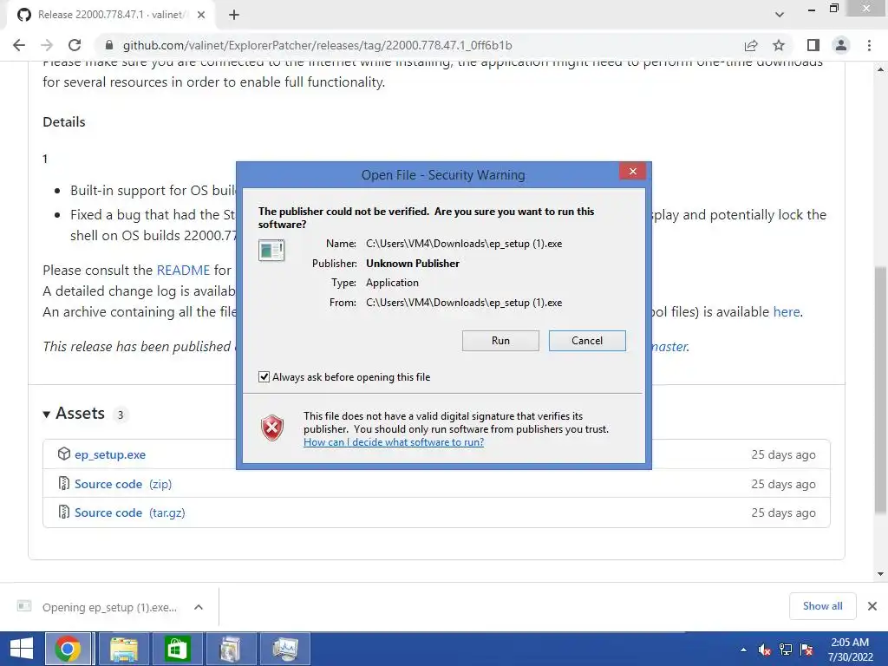Open the Windows Start button

(x=22, y=649)
